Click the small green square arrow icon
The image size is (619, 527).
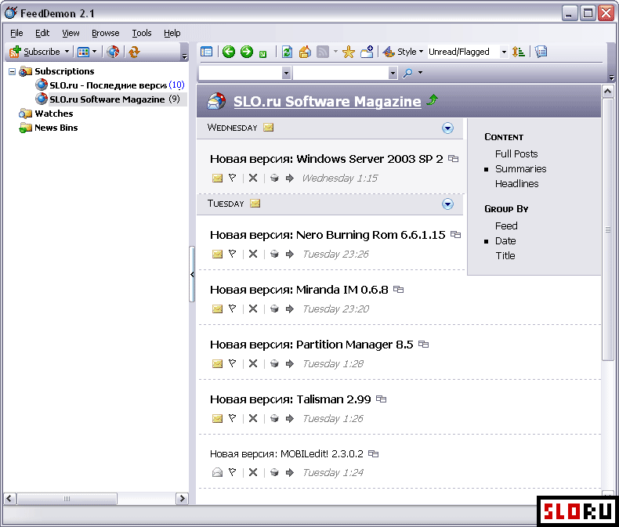(263, 54)
